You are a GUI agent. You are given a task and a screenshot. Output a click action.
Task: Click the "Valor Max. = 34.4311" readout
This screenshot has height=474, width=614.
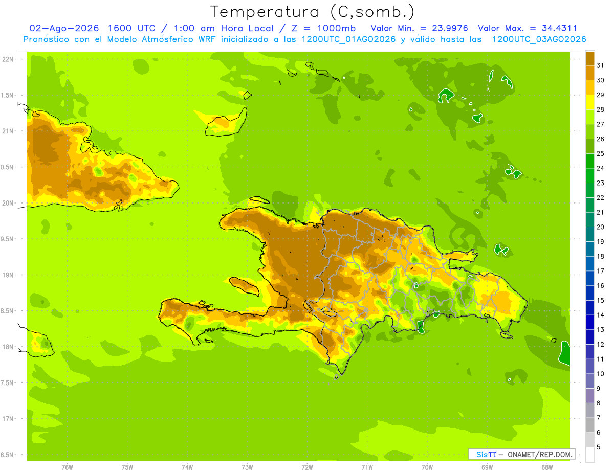[x=527, y=28]
